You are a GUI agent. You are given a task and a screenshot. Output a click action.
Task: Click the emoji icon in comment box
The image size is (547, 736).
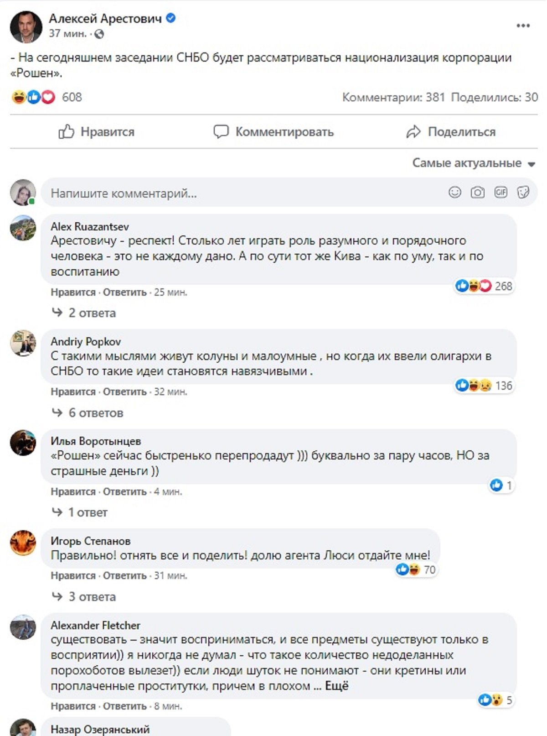(x=454, y=193)
